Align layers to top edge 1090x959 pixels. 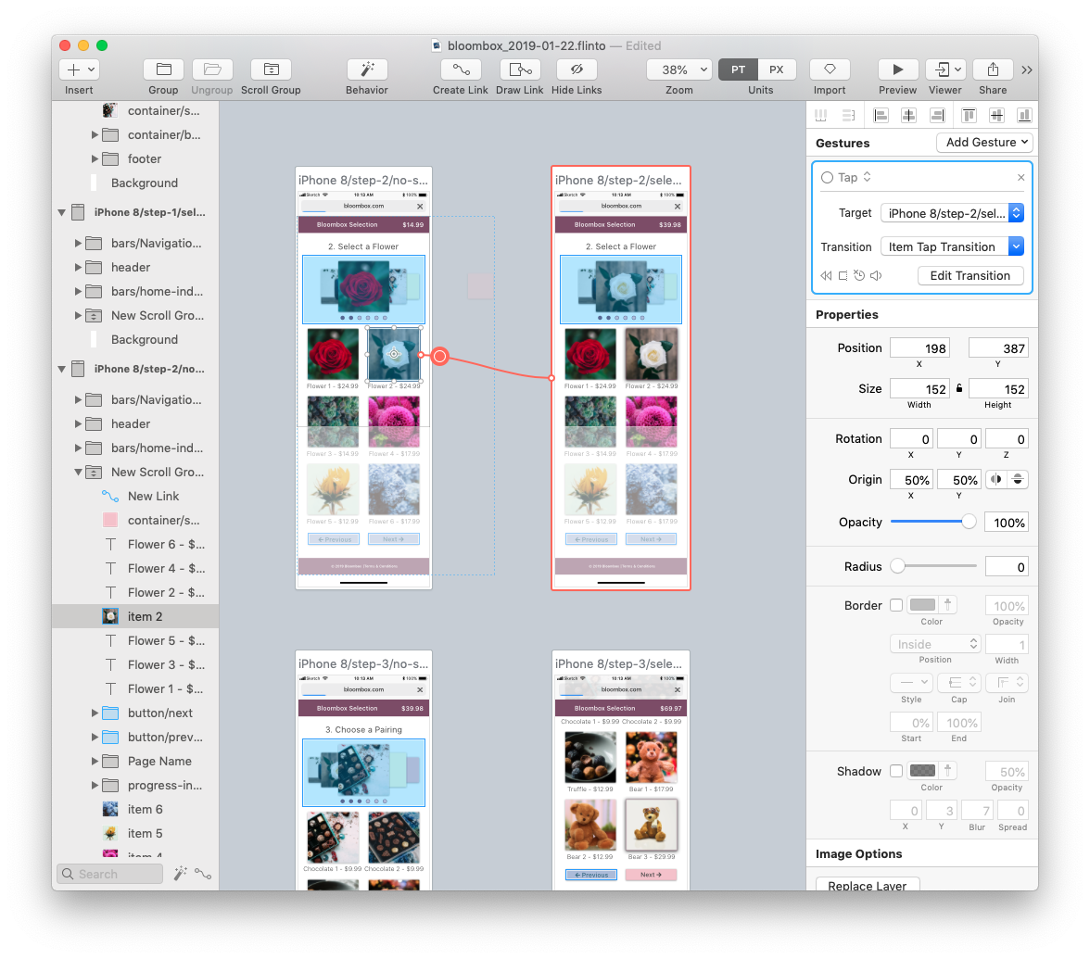click(969, 115)
